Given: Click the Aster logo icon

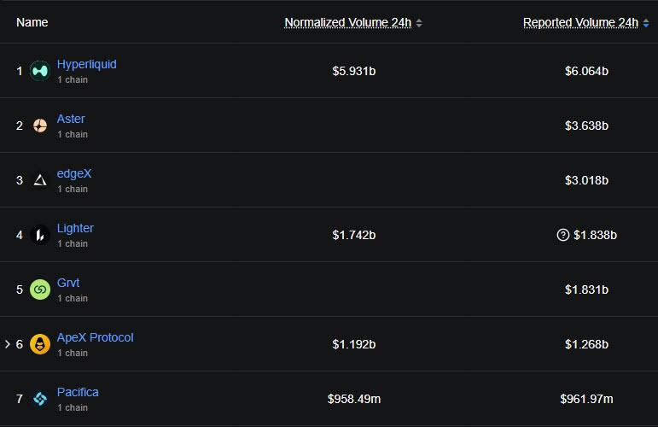Looking at the screenshot, I should (40, 126).
